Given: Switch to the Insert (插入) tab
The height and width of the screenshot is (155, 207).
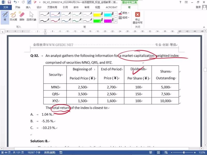Looking at the screenshot, I should click(28, 7).
